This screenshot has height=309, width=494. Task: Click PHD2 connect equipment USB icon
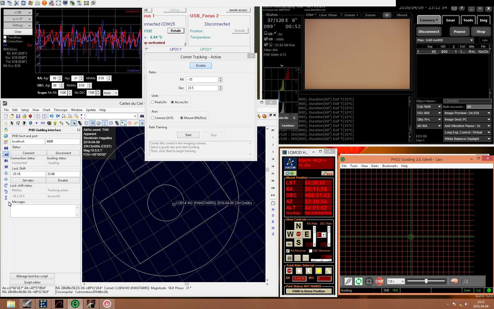pos(348,281)
